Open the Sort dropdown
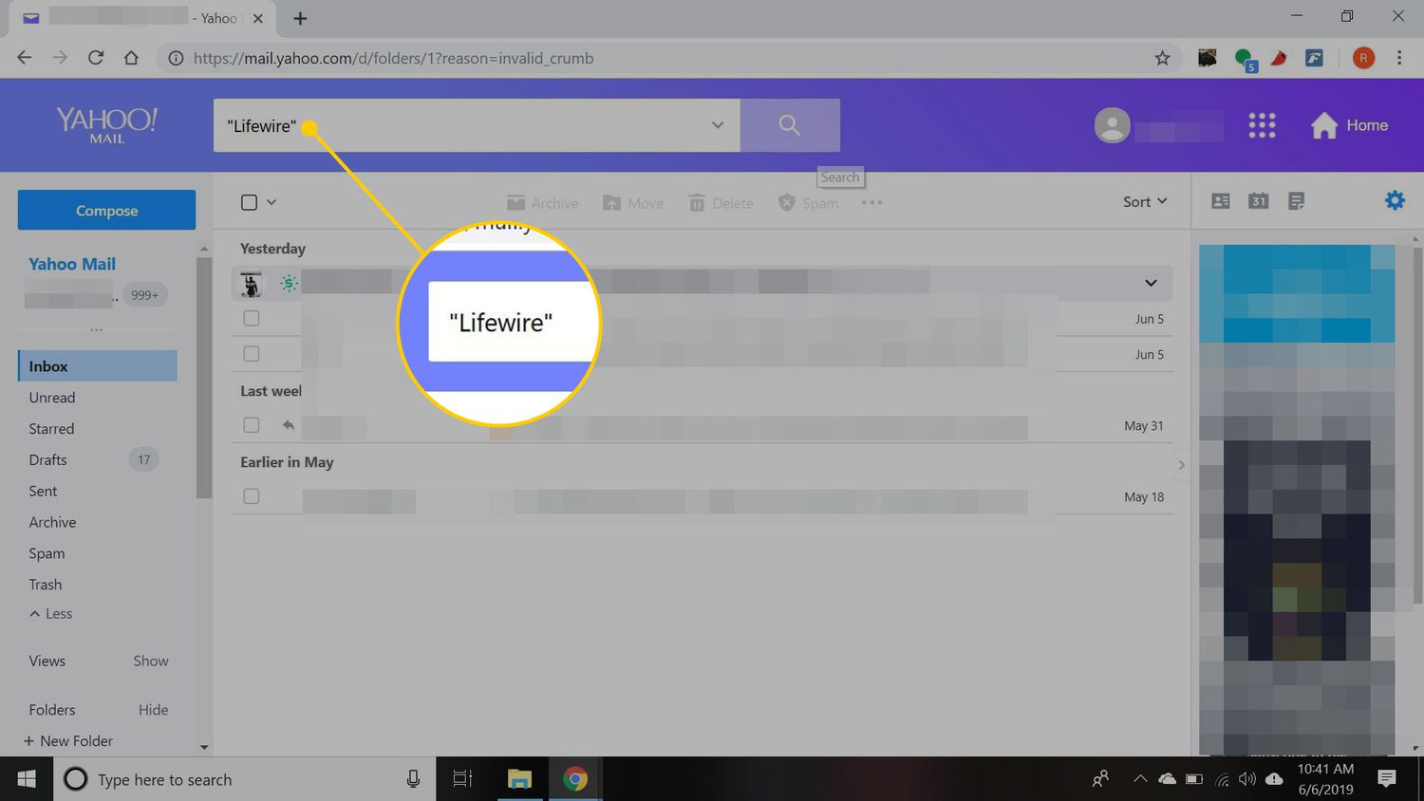Viewport: 1424px width, 801px height. pyautogui.click(x=1144, y=201)
